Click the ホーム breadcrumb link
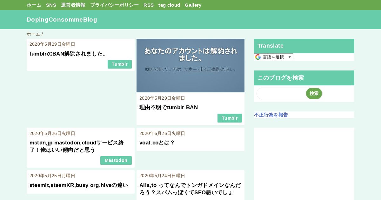The image size is (381, 200). coord(33,34)
